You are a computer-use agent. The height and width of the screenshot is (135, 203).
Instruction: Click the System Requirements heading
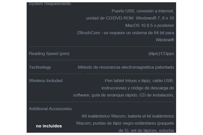(x=50, y=4)
